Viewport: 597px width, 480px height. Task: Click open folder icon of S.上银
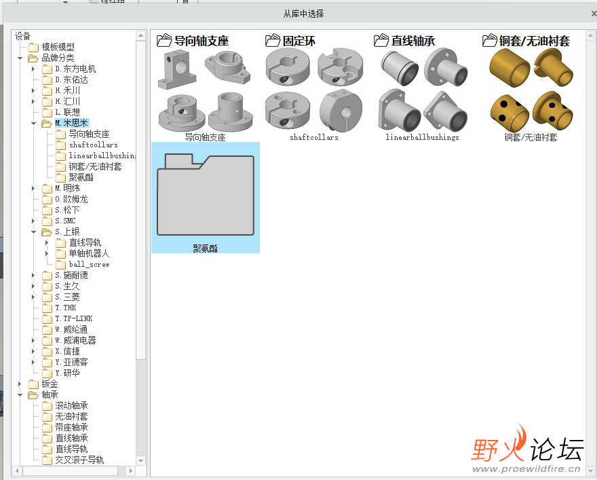[47, 232]
